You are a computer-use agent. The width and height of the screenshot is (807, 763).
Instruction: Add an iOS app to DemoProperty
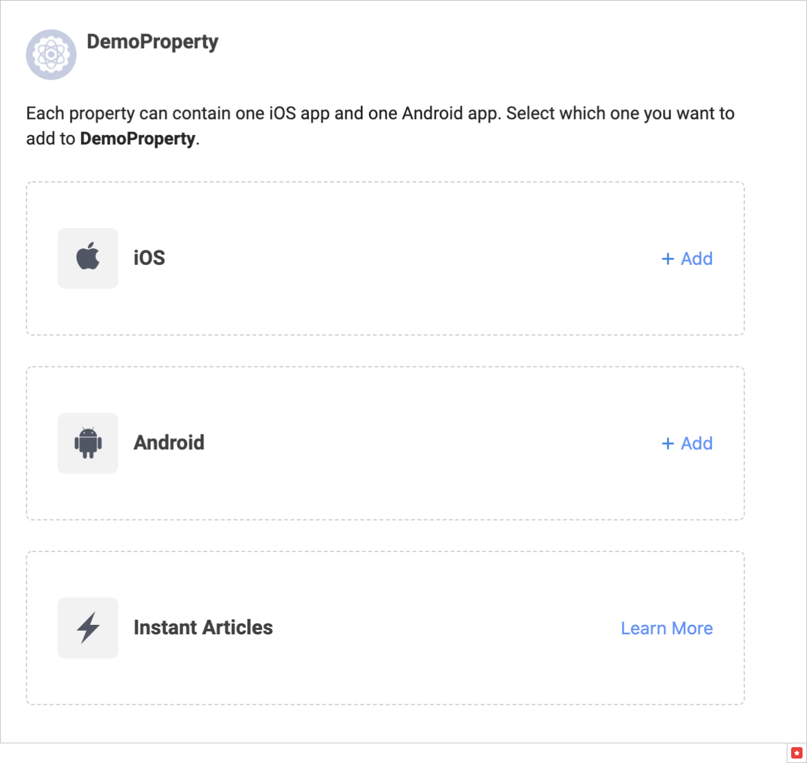[x=687, y=259]
